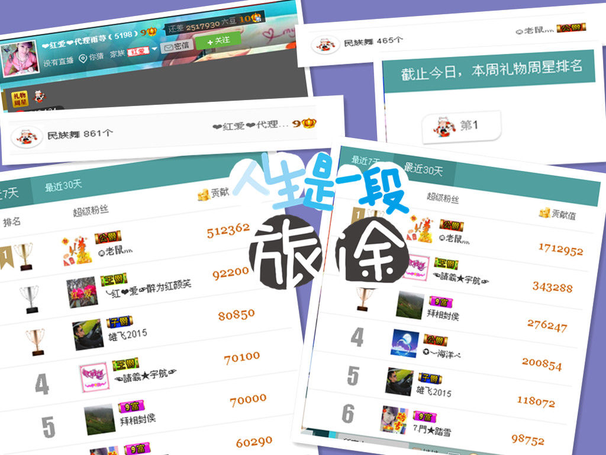Click silver trophy icon in left ranking
This screenshot has width=606, height=455.
pyautogui.click(x=28, y=299)
